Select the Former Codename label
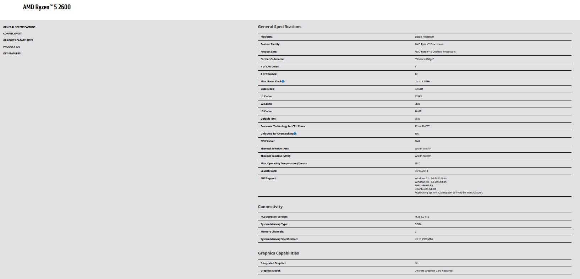The image size is (580, 279). tap(272, 59)
